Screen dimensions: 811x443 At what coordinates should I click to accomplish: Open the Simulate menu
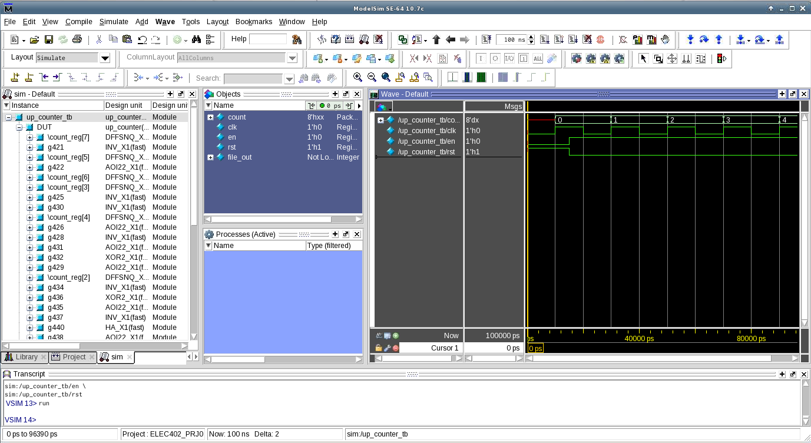pos(114,22)
